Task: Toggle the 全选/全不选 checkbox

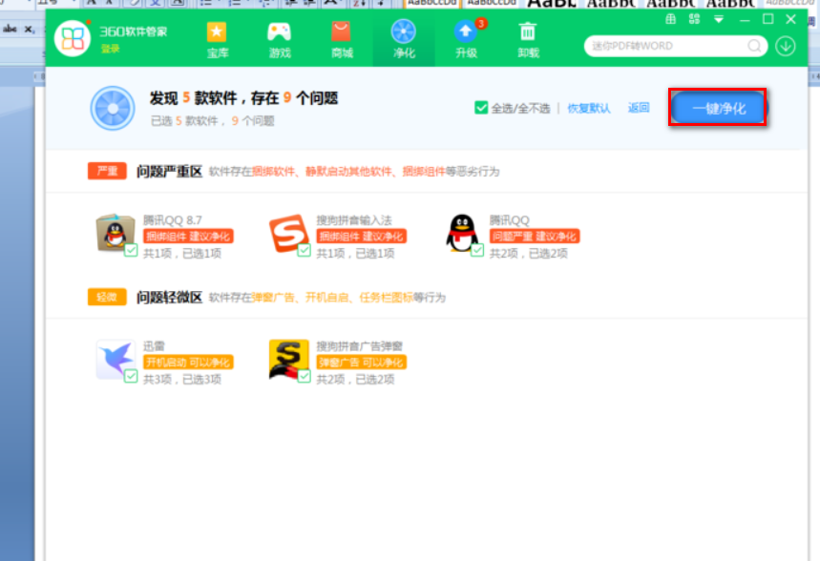Action: (x=481, y=108)
